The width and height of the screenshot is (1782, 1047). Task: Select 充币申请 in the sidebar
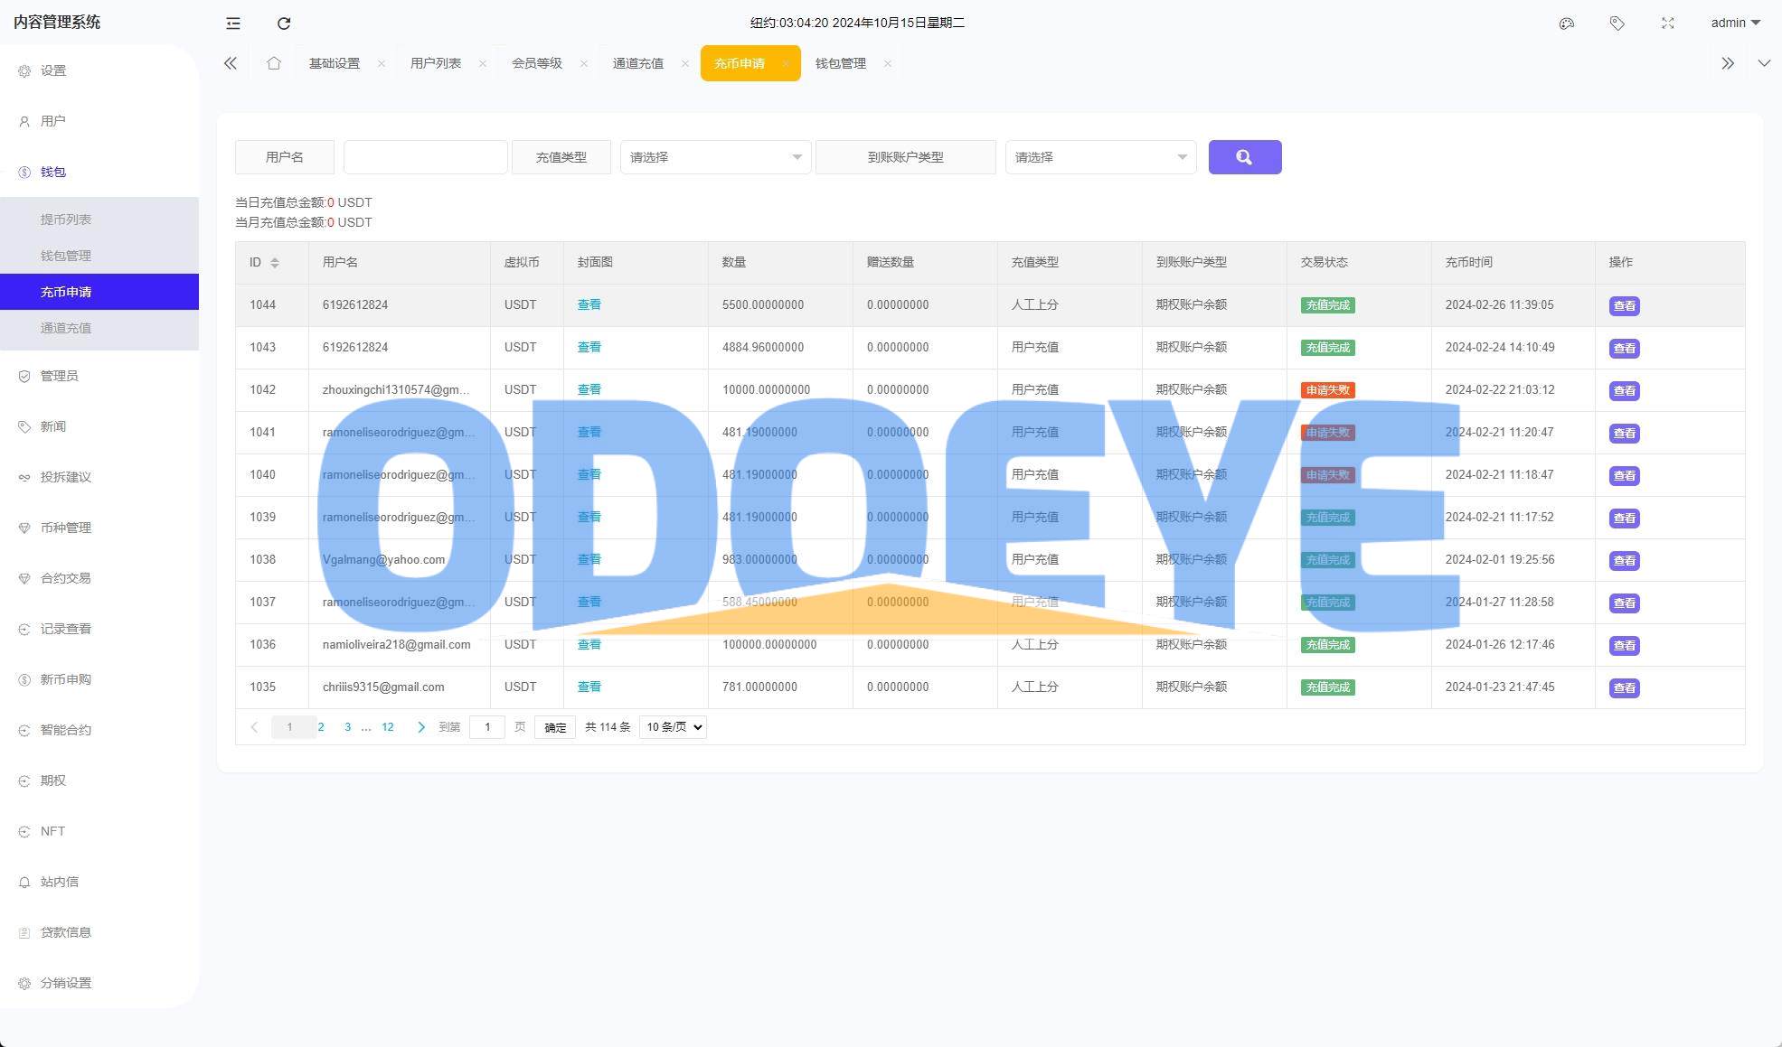tap(99, 292)
